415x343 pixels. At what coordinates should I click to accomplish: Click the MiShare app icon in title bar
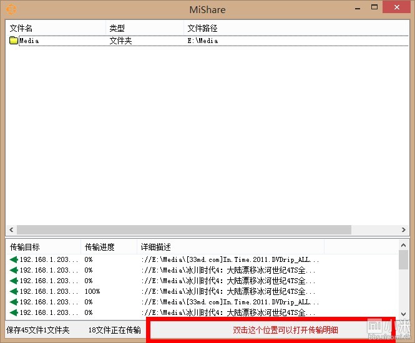point(11,9)
